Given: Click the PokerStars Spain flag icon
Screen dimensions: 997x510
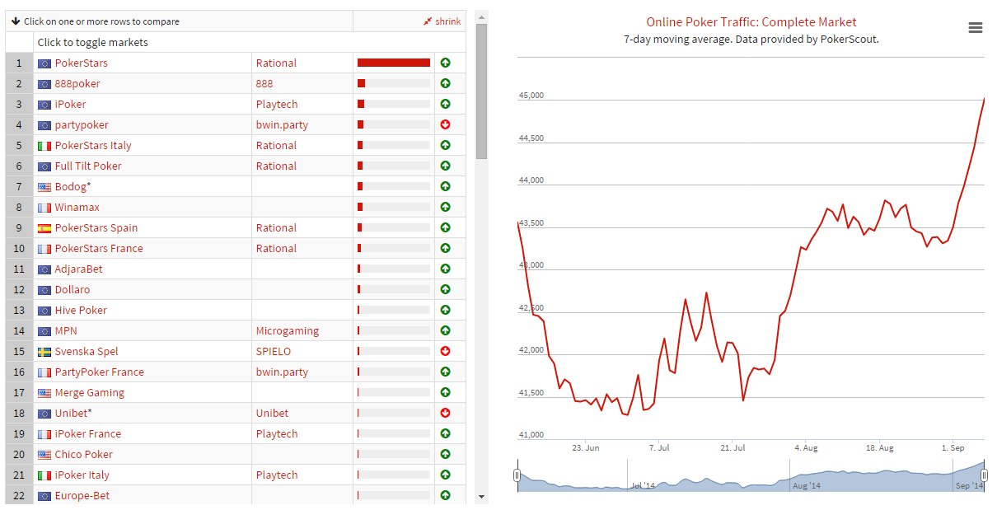Looking at the screenshot, I should click(44, 228).
